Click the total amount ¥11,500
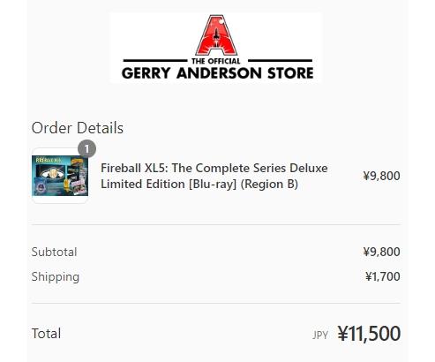The width and height of the screenshot is (435, 362). click(x=369, y=334)
